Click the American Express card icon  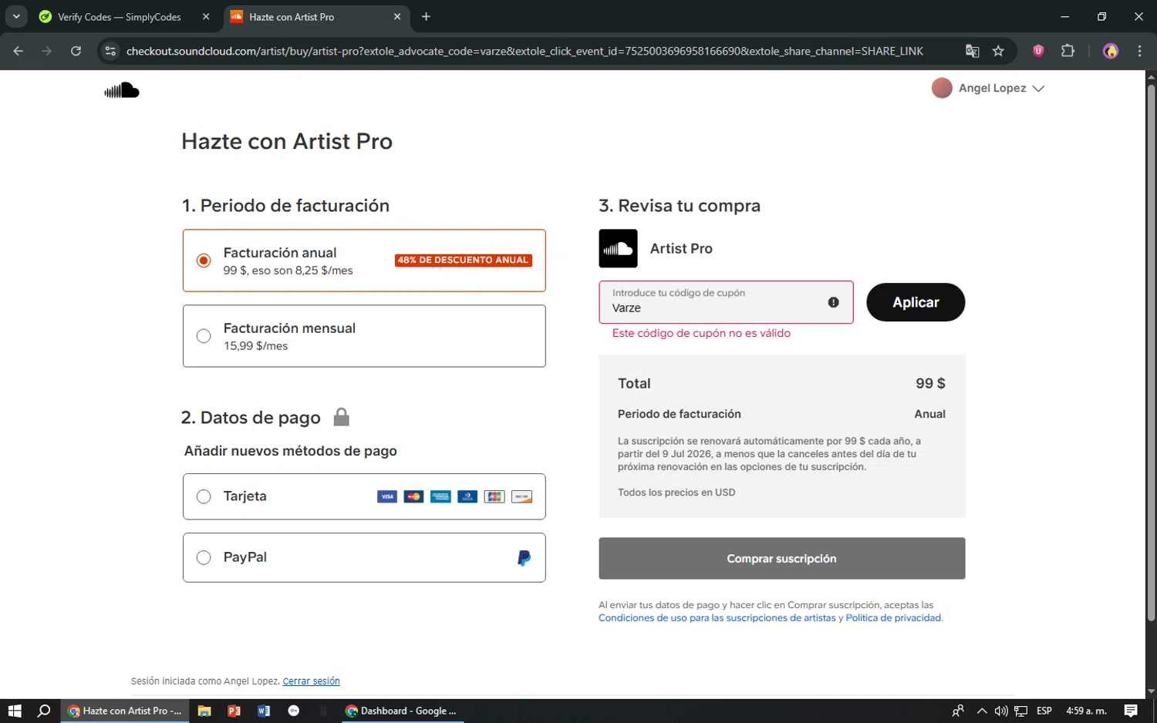click(x=440, y=496)
